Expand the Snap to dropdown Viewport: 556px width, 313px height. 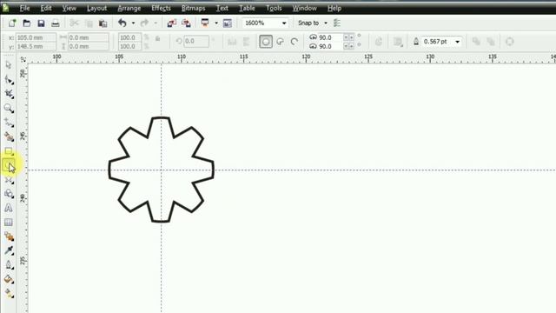(326, 23)
